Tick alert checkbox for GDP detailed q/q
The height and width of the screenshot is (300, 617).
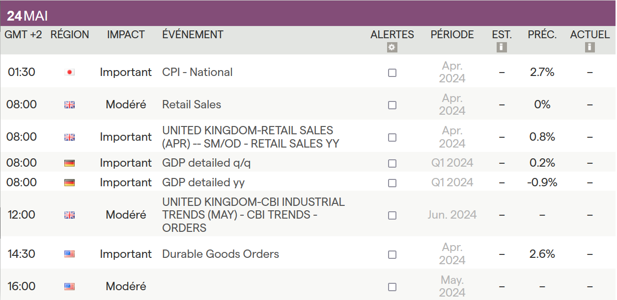(392, 163)
